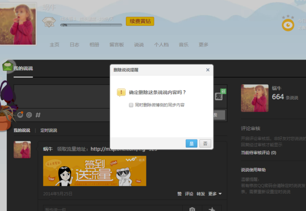Screen dimensions: 306x211
Task: Open the 留言板 navigation item
Action: point(117,44)
